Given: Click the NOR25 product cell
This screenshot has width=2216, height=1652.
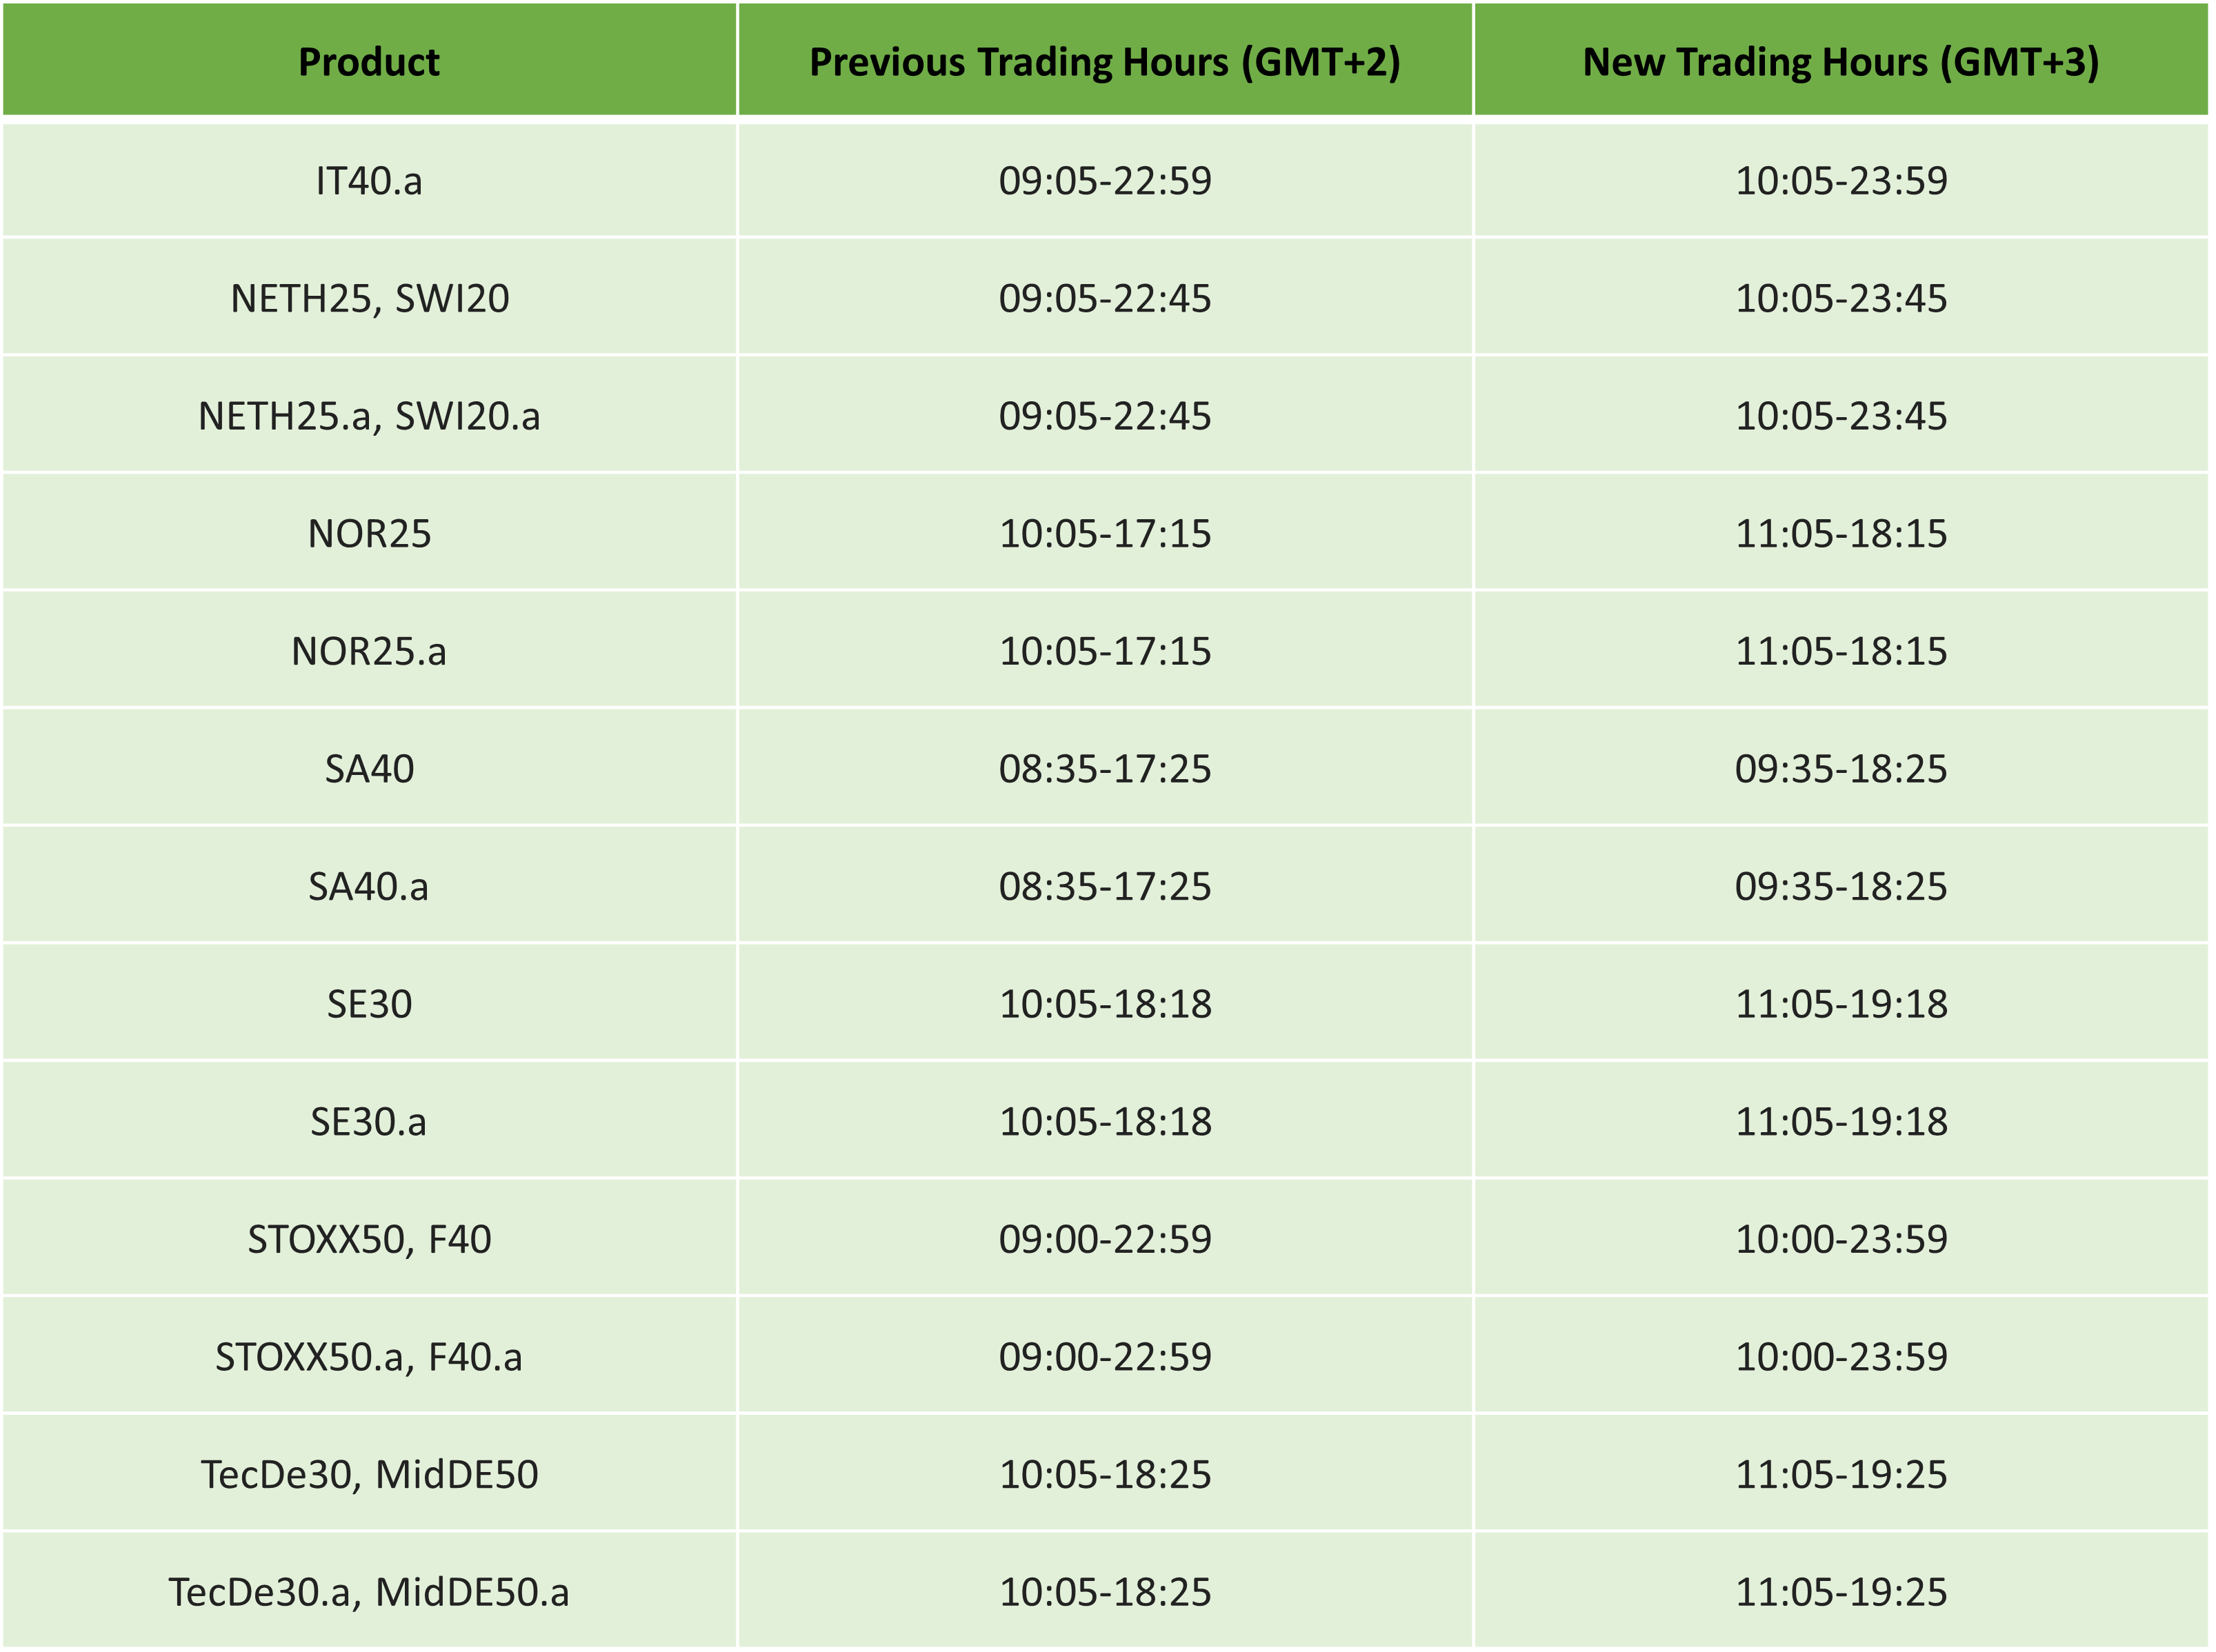Looking at the screenshot, I should point(369,533).
